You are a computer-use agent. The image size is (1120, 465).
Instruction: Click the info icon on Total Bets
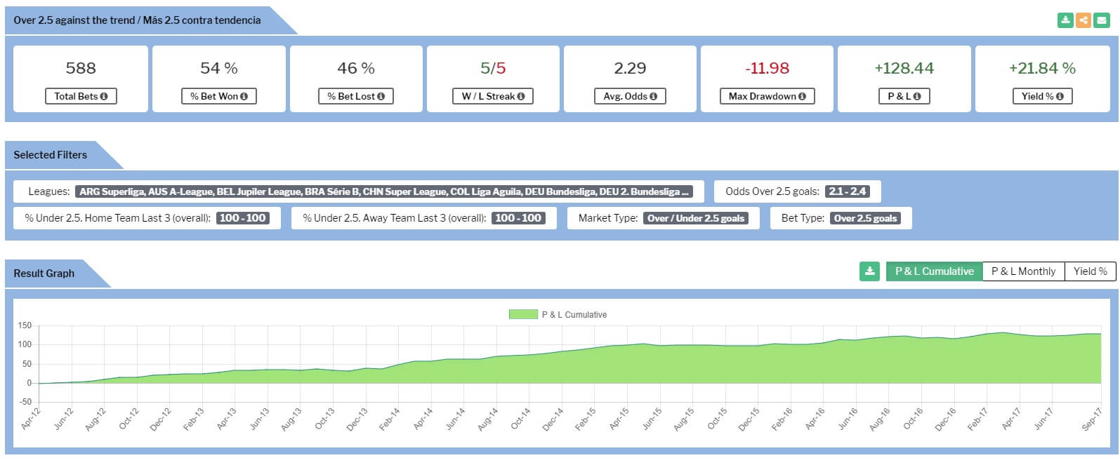[x=104, y=97]
